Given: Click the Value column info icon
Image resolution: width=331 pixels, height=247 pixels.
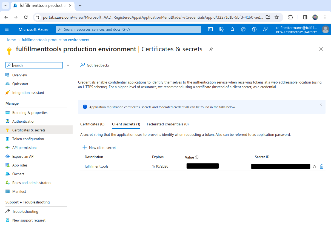Looking at the screenshot, I should (197, 157).
